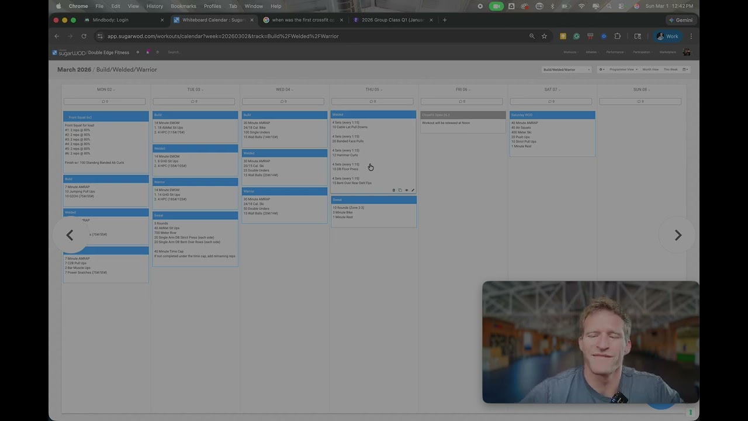Open the History menu in macOS menu bar
Image resolution: width=748 pixels, height=421 pixels.
pos(155,6)
